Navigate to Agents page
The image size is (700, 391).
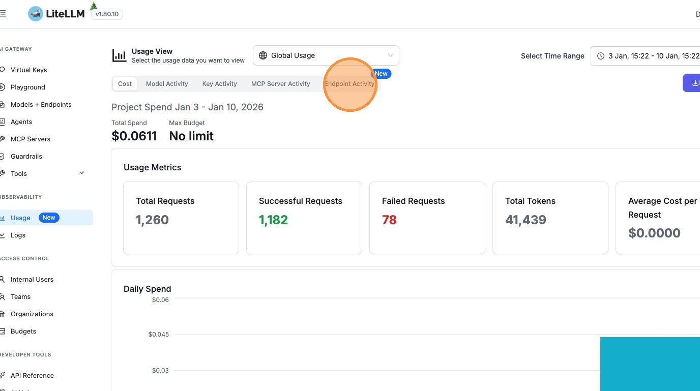click(x=21, y=122)
